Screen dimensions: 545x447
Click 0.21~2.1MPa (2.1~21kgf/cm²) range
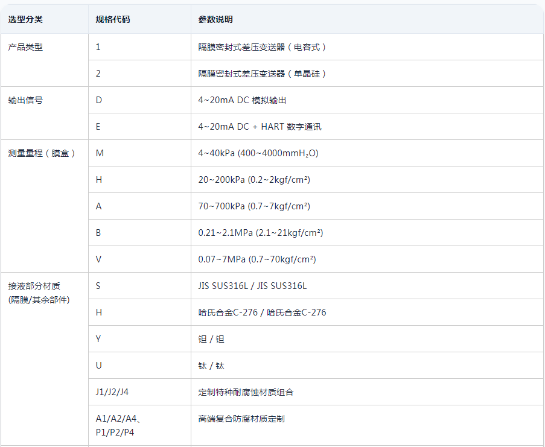tap(261, 233)
